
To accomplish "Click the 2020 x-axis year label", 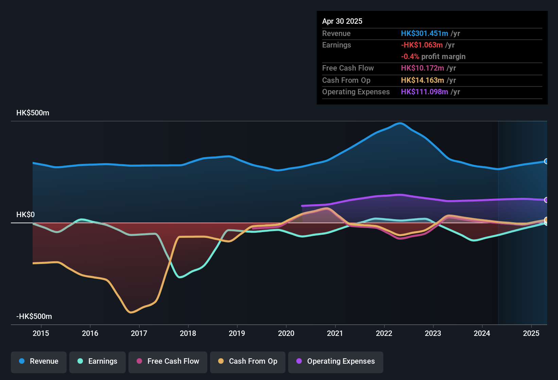I will point(286,334).
